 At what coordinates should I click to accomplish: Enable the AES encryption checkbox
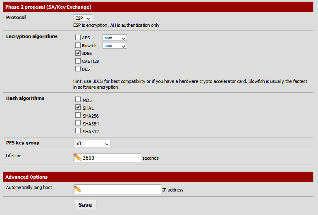(x=78, y=38)
